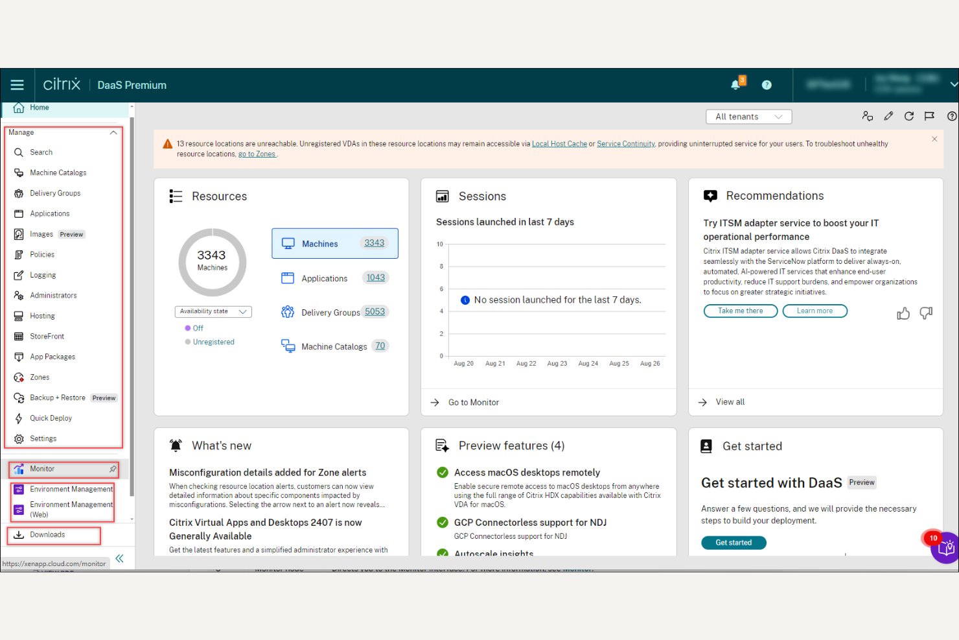Click the Logging icon in sidebar

[x=19, y=276]
